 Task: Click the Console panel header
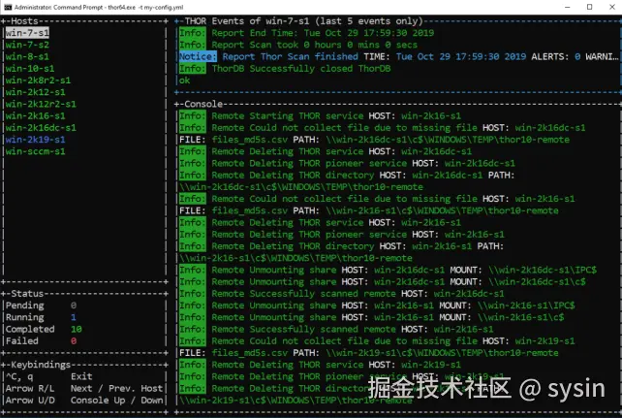click(x=203, y=104)
